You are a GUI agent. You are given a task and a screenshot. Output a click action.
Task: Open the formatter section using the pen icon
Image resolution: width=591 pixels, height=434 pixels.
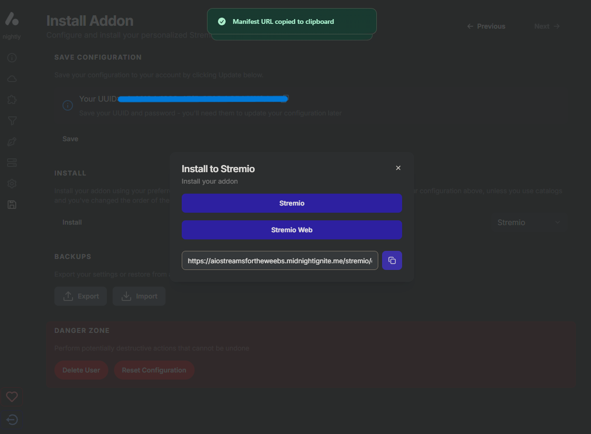11,142
